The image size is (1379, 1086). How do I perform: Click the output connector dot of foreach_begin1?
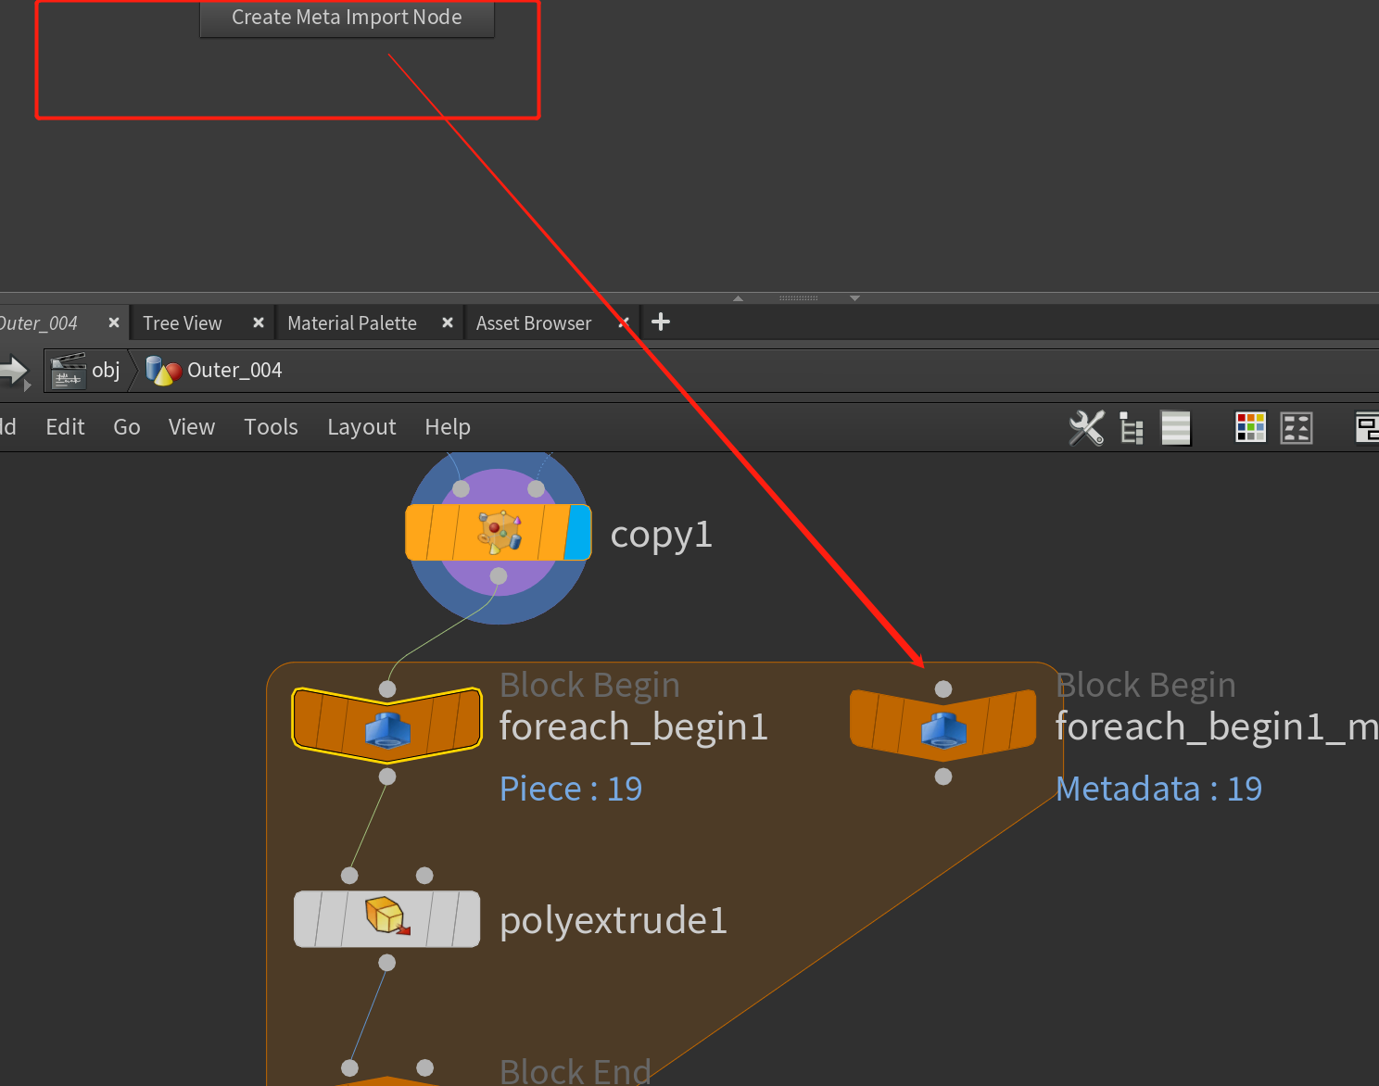(386, 777)
